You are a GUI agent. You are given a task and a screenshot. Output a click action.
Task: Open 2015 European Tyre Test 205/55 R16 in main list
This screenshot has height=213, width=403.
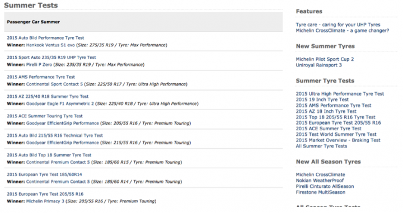45,194
